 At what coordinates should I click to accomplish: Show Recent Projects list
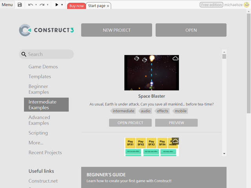45,153
